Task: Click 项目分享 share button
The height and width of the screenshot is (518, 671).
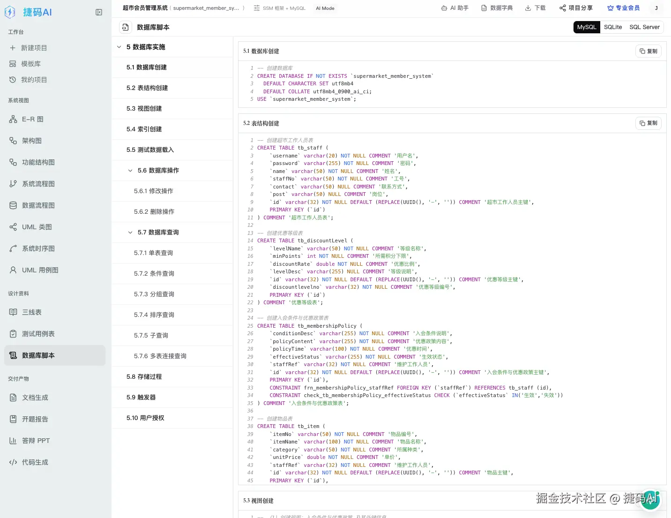Action: pyautogui.click(x=576, y=8)
